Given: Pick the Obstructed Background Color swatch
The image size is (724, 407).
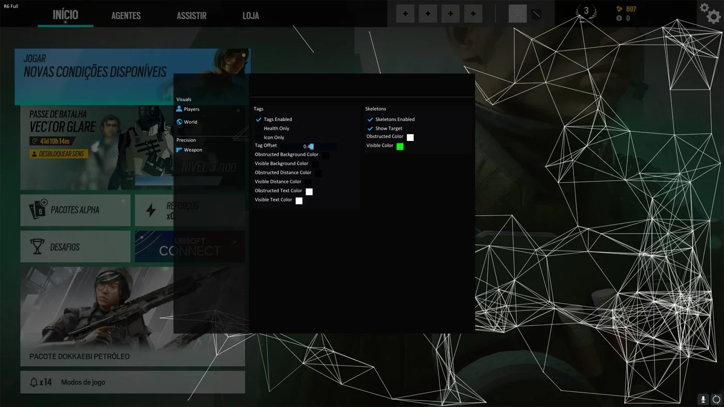Looking at the screenshot, I should click(x=325, y=155).
